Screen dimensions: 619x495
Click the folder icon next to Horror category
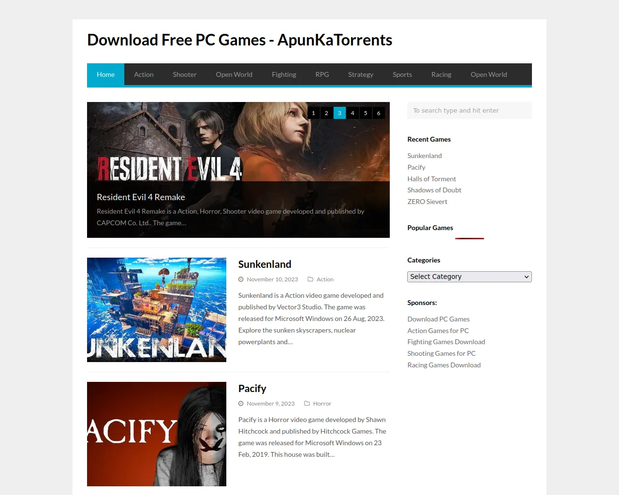[x=307, y=404]
